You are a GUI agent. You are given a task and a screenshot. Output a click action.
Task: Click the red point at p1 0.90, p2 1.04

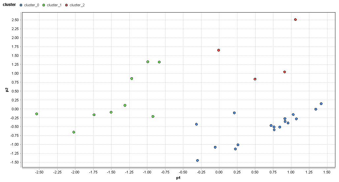(x=285, y=72)
